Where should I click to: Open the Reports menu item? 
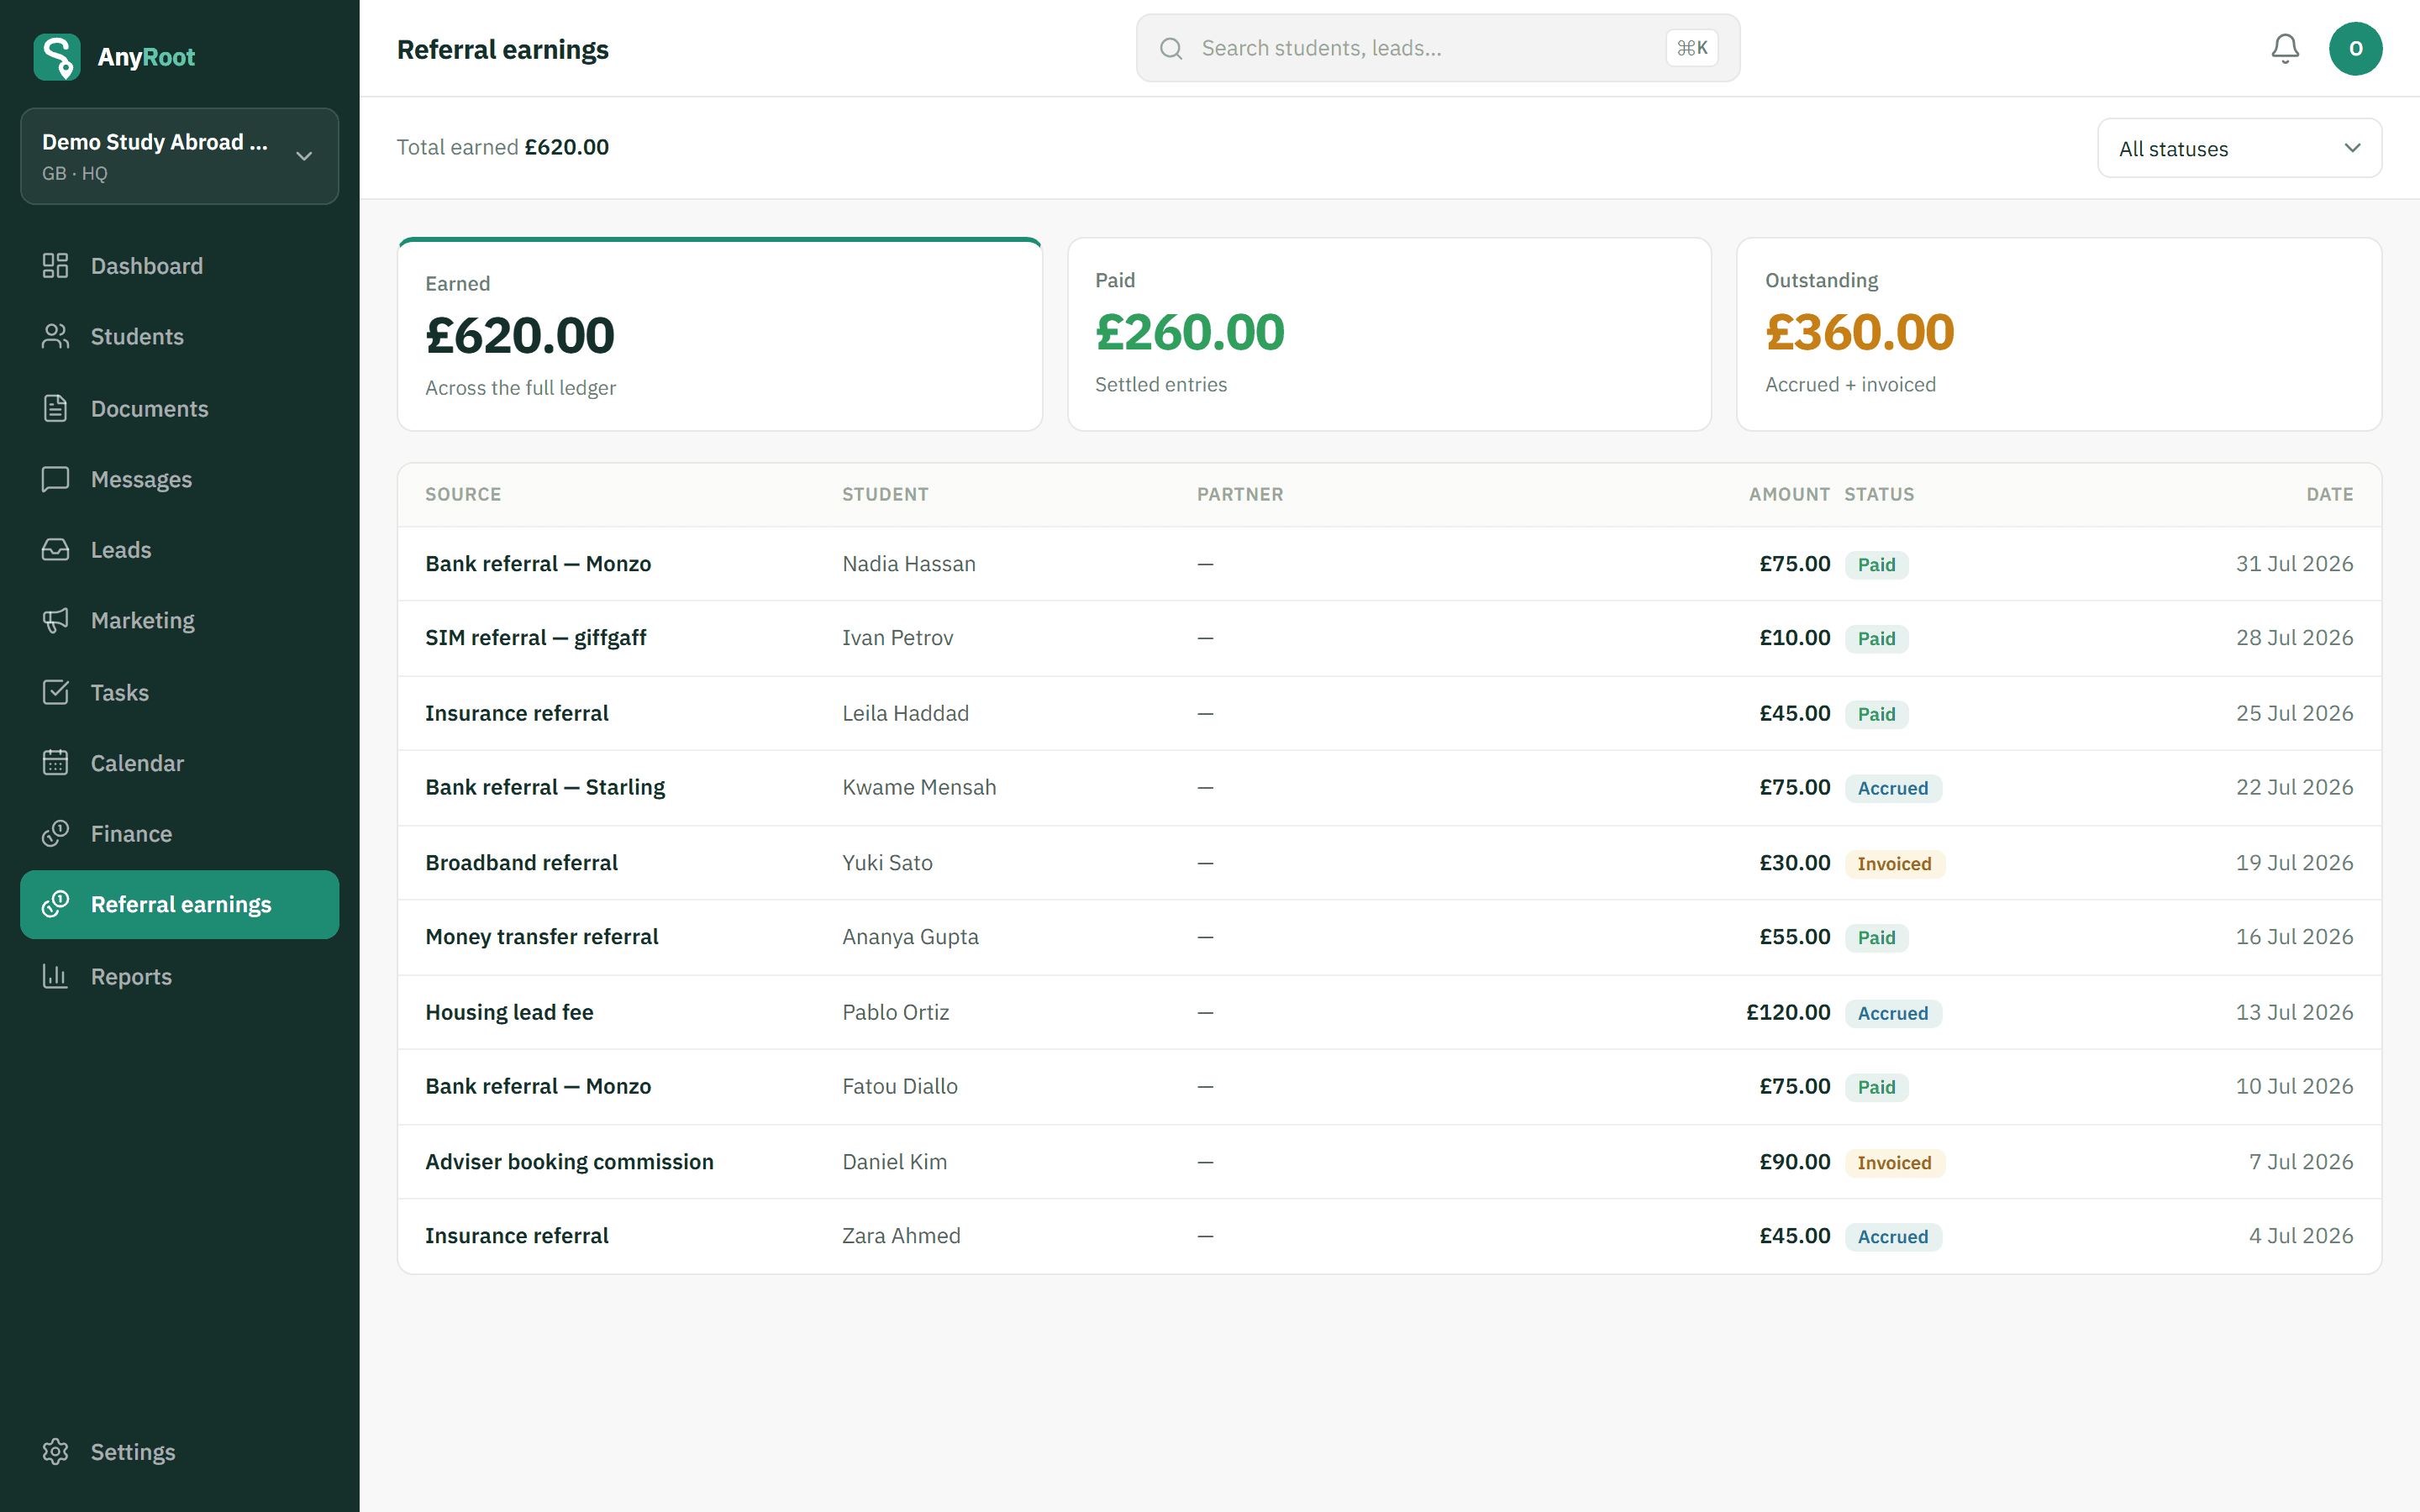180,976
